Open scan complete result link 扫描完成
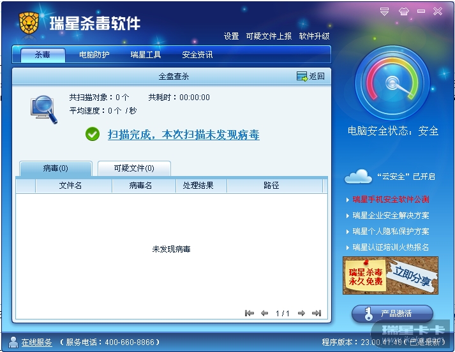Image resolution: width=455 pixels, height=352 pixels. [184, 135]
